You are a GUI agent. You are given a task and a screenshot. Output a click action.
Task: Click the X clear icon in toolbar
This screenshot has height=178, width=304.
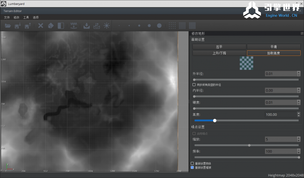(41, 26)
